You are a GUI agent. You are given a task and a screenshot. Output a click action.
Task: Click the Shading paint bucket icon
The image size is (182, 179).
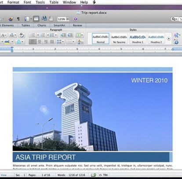80,42
